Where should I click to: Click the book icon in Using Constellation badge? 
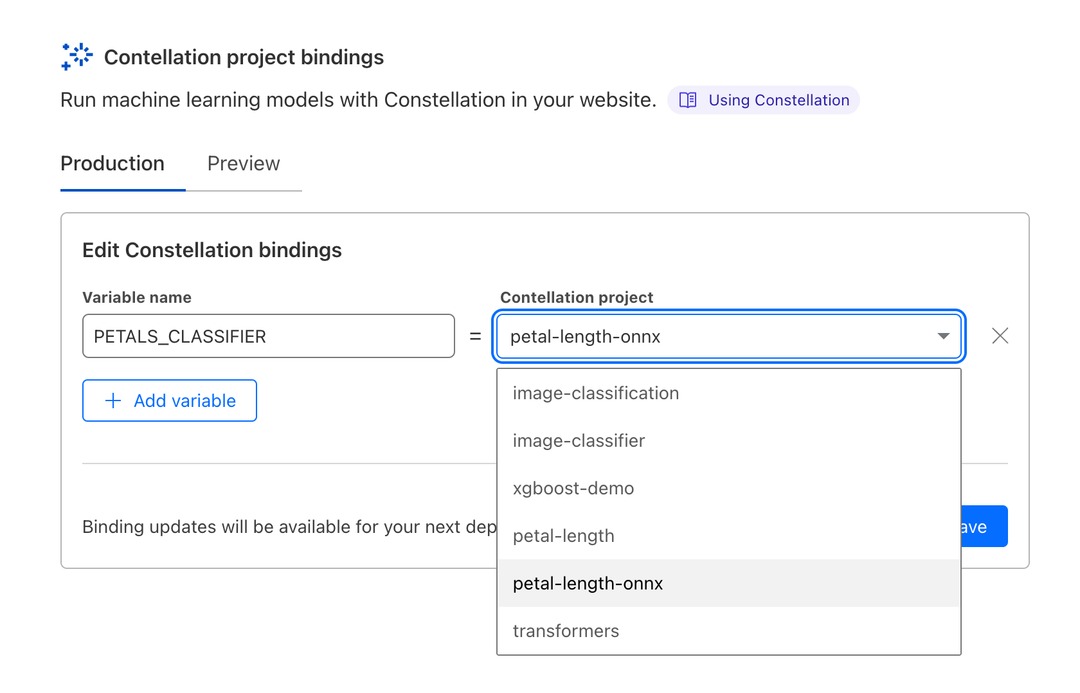688,100
